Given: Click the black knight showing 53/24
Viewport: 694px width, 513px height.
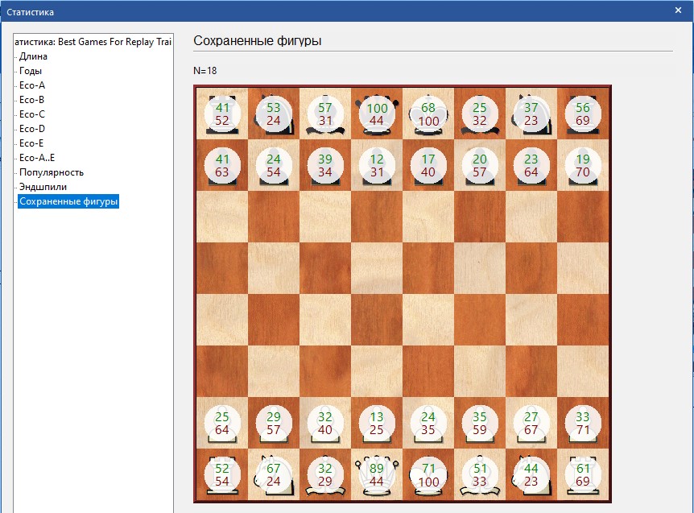Looking at the screenshot, I should pos(274,114).
